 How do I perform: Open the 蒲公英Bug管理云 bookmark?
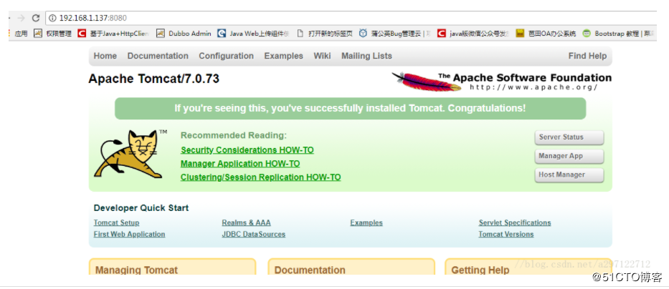pos(394,33)
